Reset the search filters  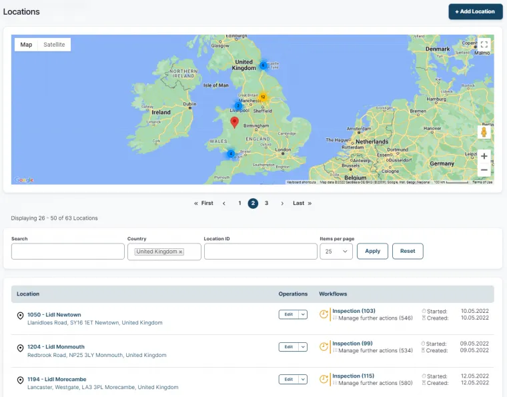408,251
